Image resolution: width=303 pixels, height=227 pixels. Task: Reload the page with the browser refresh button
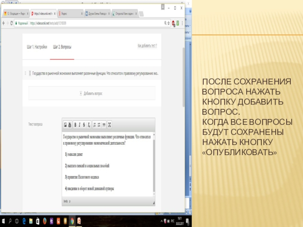[x=11, y=23]
